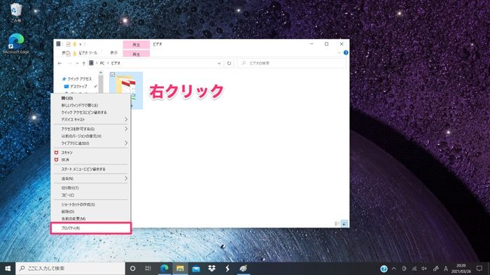Switch to large icons view in Explorer
This screenshot has height=275, width=490.
coord(344,223)
